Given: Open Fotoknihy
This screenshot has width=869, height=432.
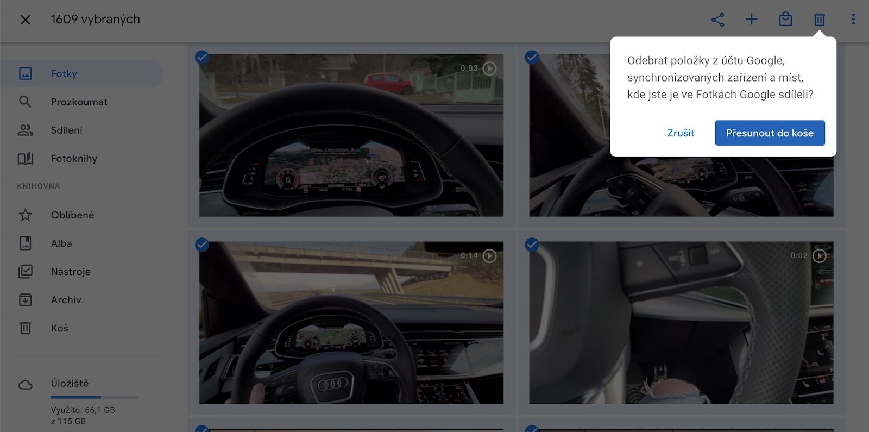Looking at the screenshot, I should point(81,158).
